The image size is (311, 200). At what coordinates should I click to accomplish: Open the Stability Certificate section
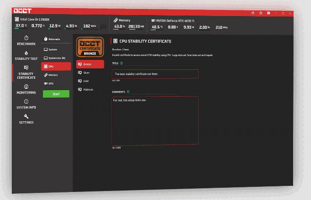(26, 73)
